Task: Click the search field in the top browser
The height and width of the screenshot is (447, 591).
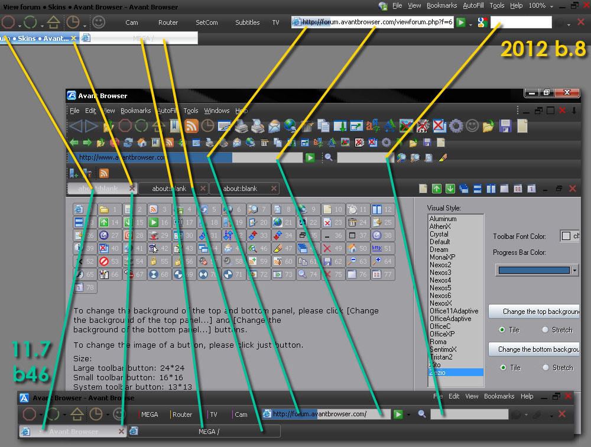Action: tap(521, 22)
